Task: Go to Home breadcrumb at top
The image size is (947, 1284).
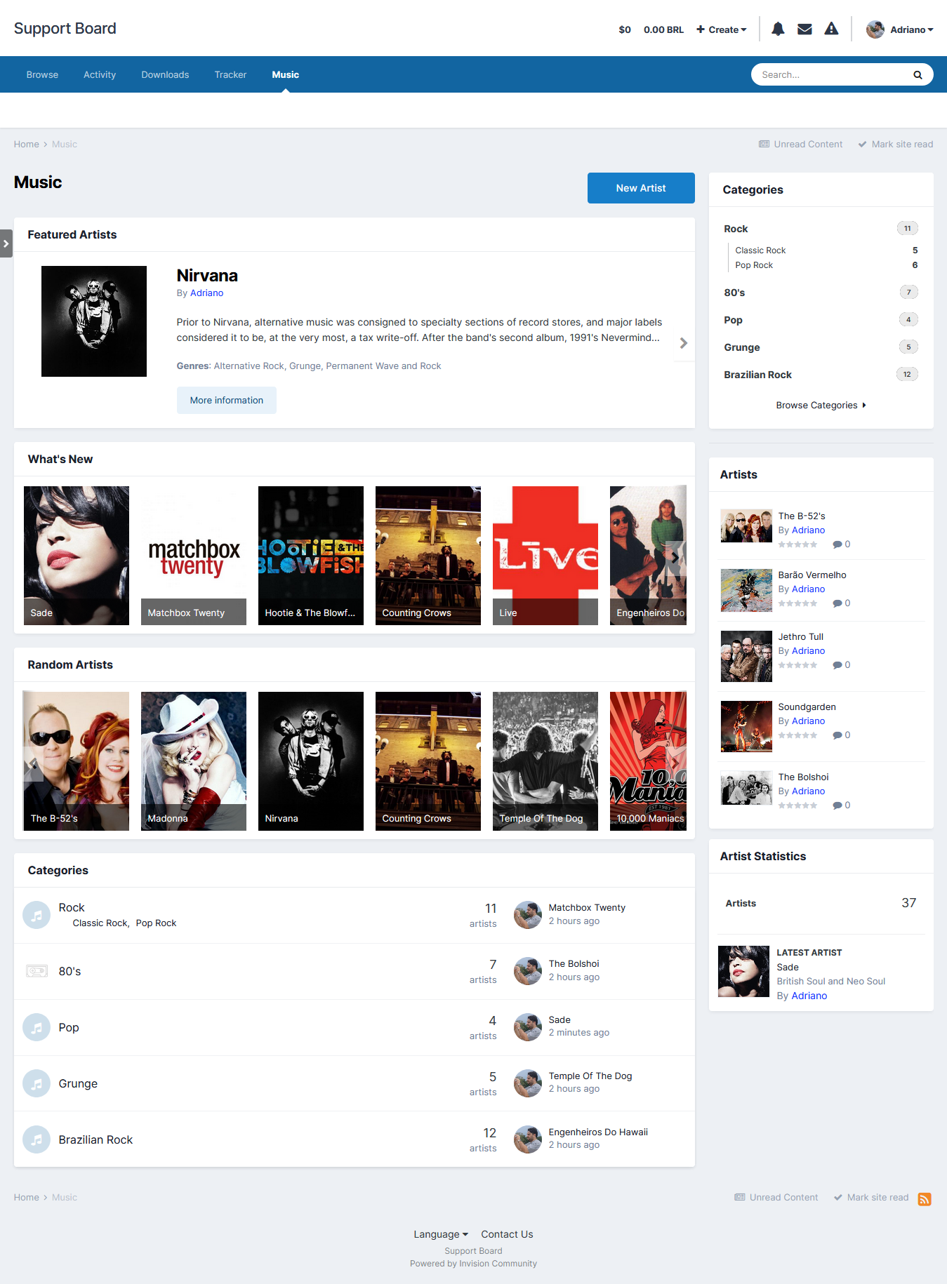Action: (26, 144)
